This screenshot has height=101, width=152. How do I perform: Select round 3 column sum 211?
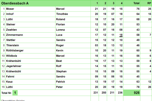point(112,93)
